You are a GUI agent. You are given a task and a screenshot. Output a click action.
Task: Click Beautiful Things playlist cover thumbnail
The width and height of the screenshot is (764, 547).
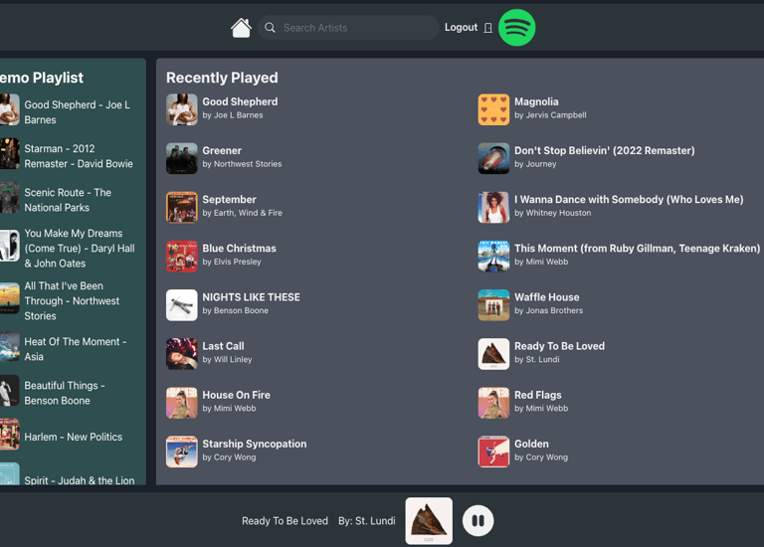pyautogui.click(x=10, y=390)
